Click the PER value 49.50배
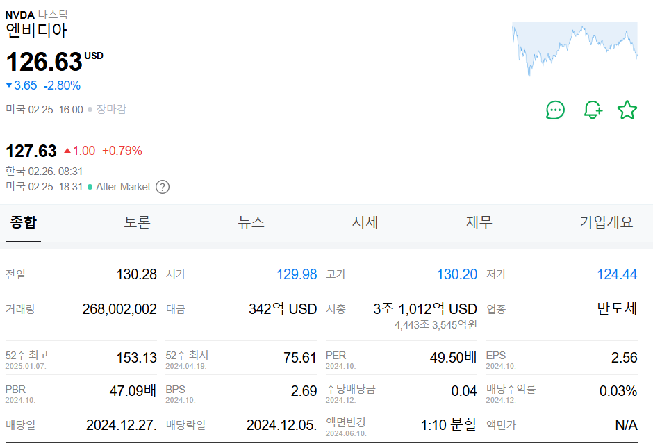The height and width of the screenshot is (448, 653). [x=453, y=358]
